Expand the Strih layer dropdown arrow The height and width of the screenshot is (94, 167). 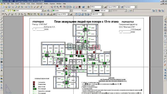[42, 10]
